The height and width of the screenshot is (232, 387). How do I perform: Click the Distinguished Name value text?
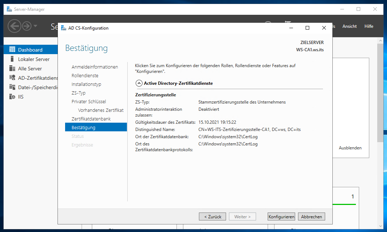pos(250,130)
